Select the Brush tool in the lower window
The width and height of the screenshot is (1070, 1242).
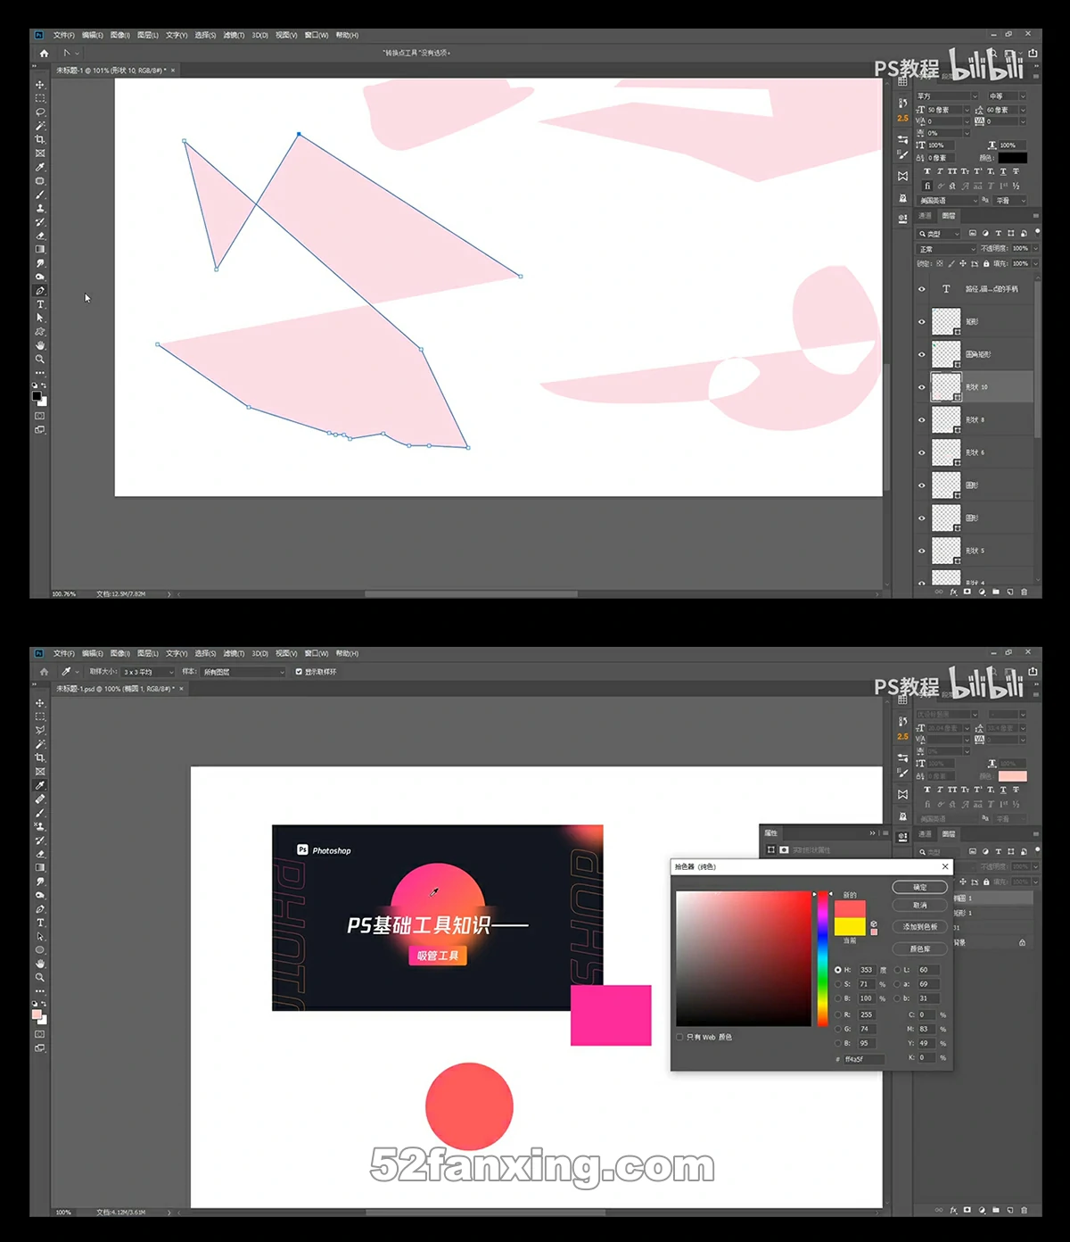pos(40,813)
